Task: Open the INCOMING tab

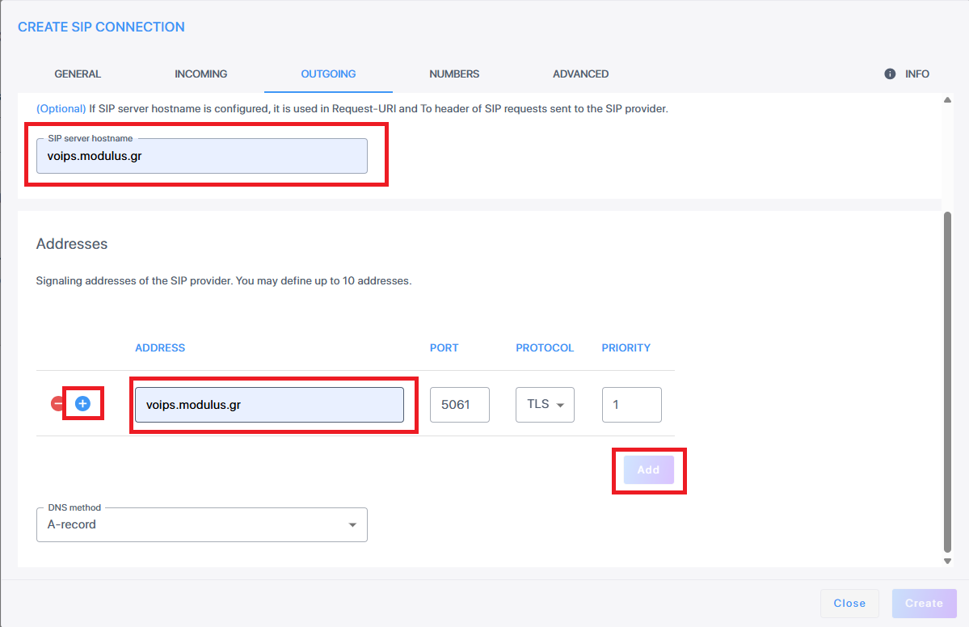Action: [200, 74]
